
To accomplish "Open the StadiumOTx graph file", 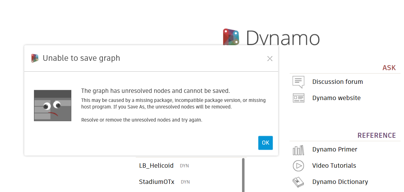I will 156,182.
